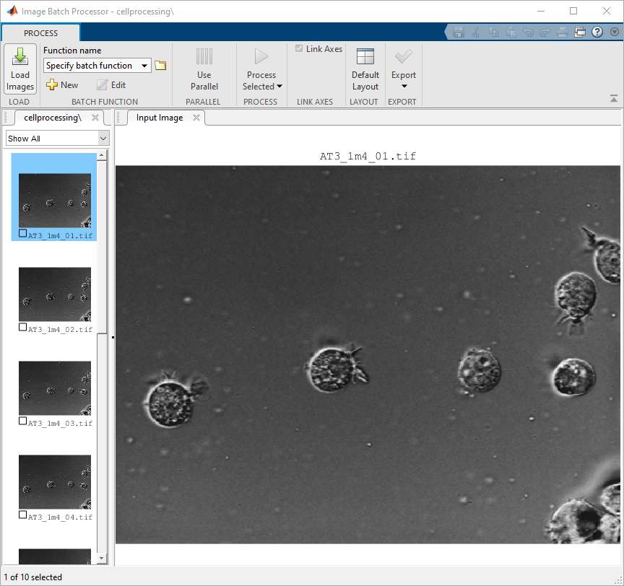The height and width of the screenshot is (586, 624).
Task: Switch to the PROCESS ribbon tab
Action: tap(40, 33)
